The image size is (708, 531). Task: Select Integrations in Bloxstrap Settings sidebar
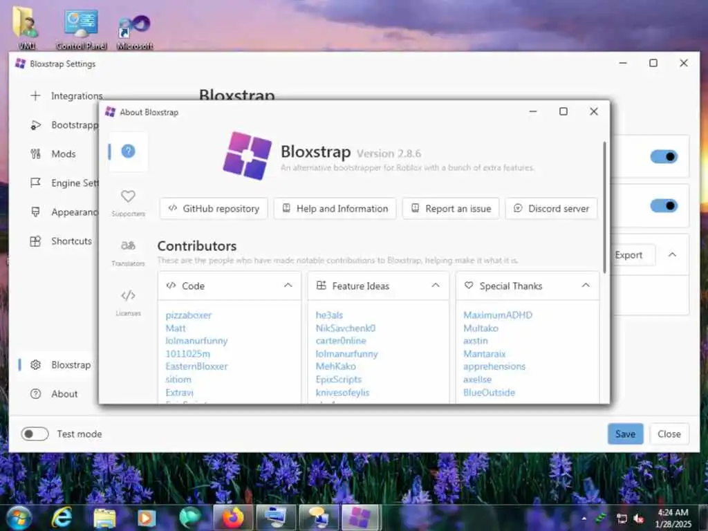[67, 95]
